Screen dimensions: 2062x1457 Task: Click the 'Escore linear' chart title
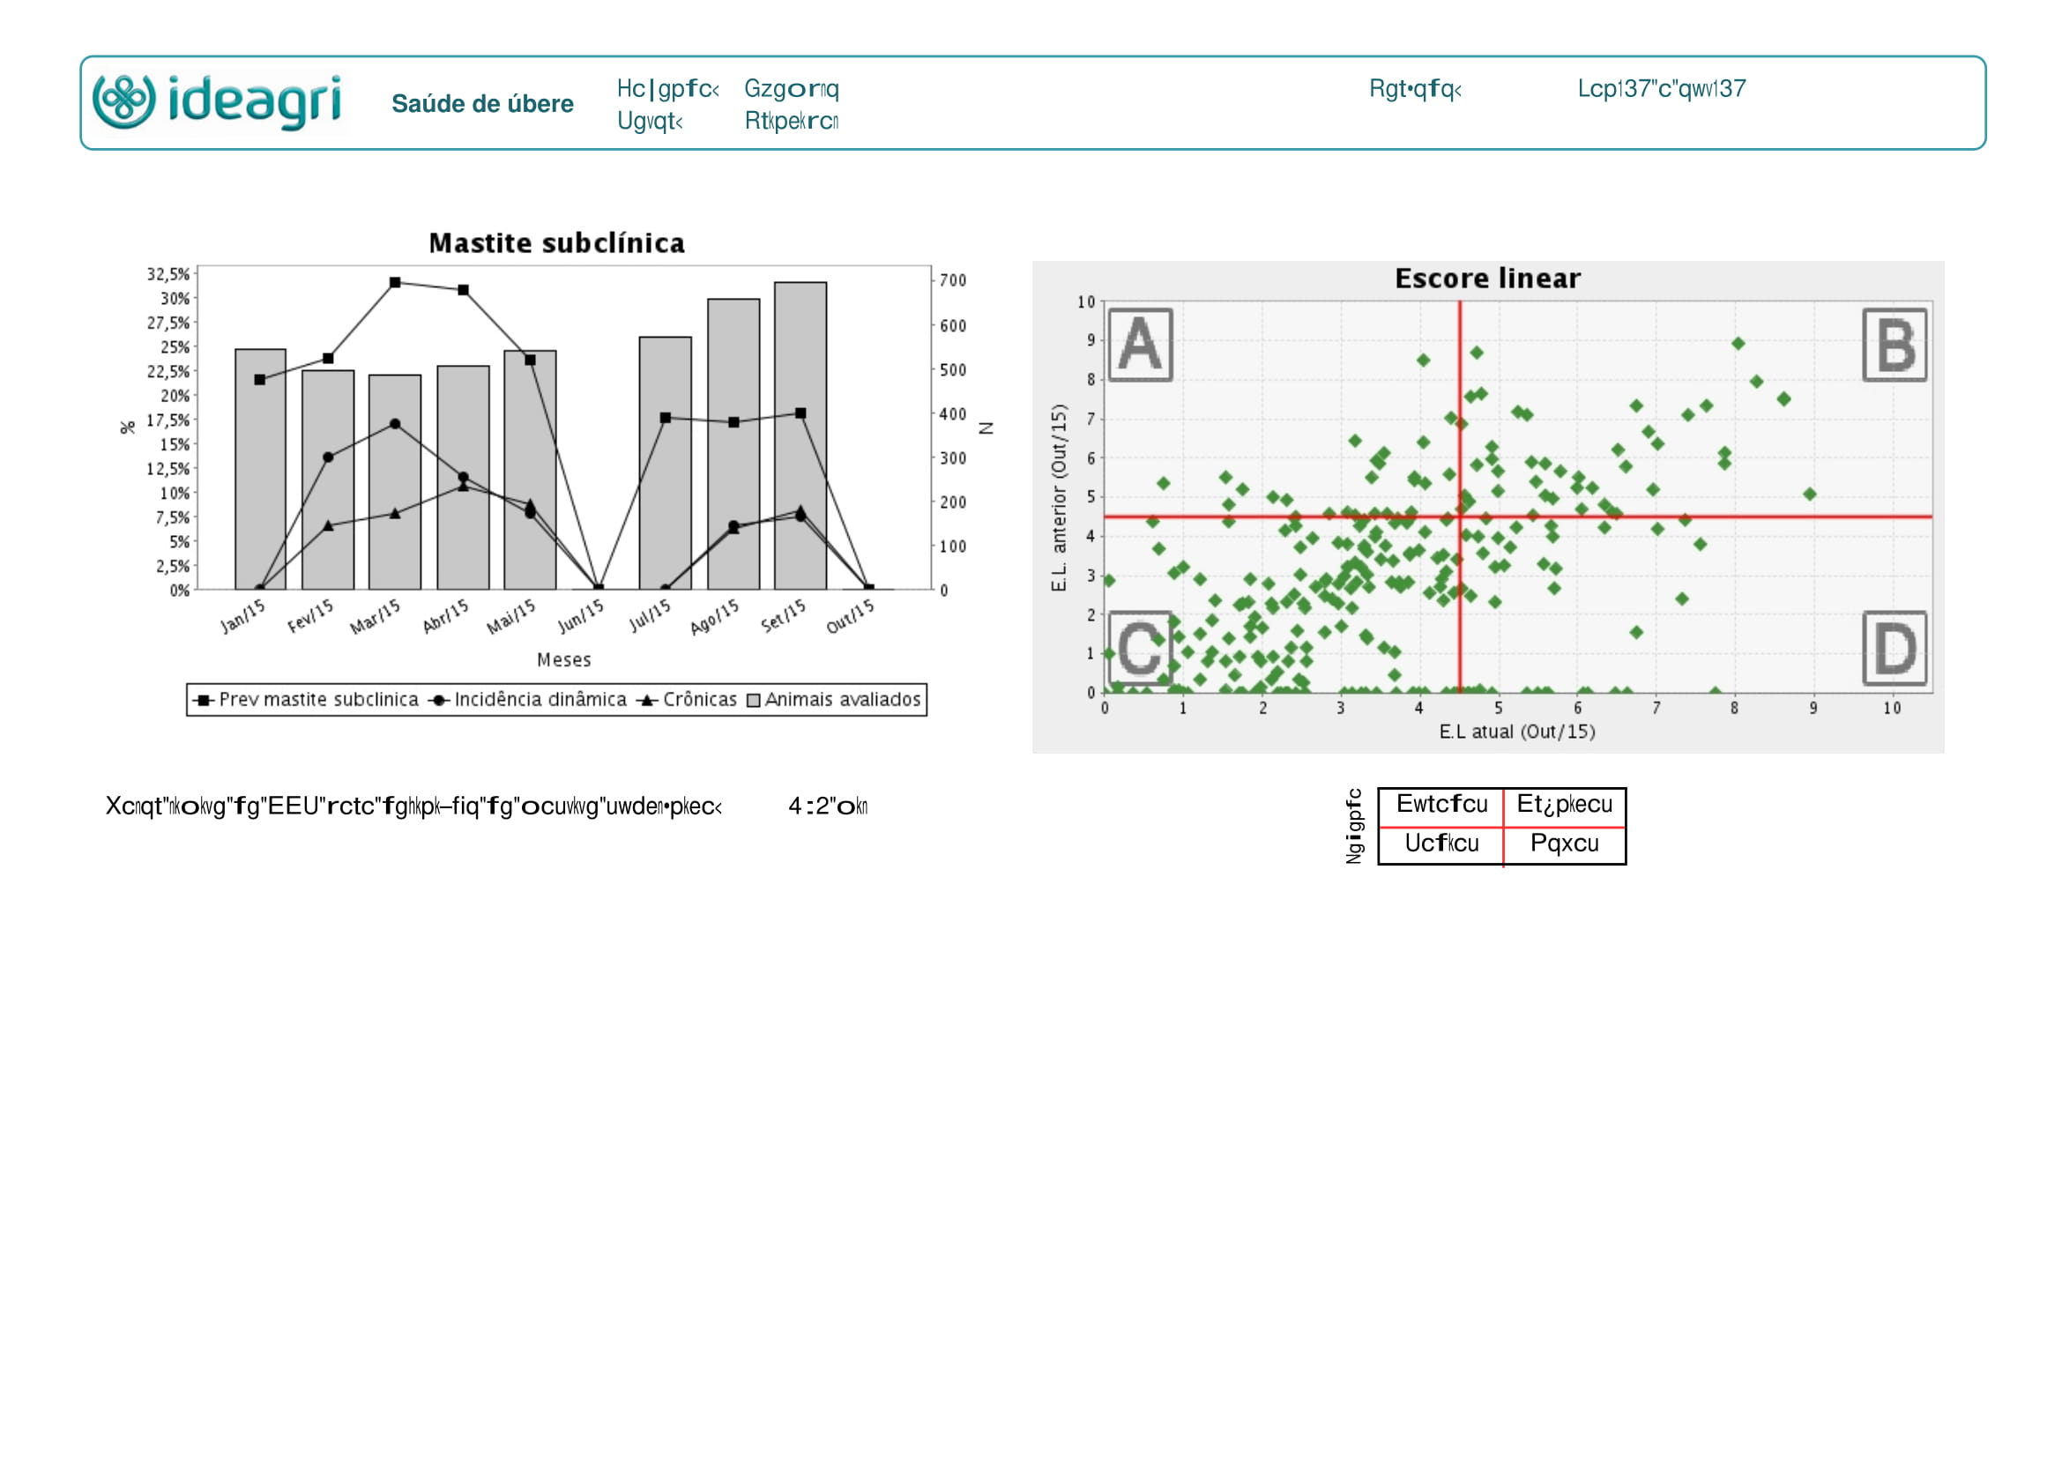click(x=1488, y=279)
